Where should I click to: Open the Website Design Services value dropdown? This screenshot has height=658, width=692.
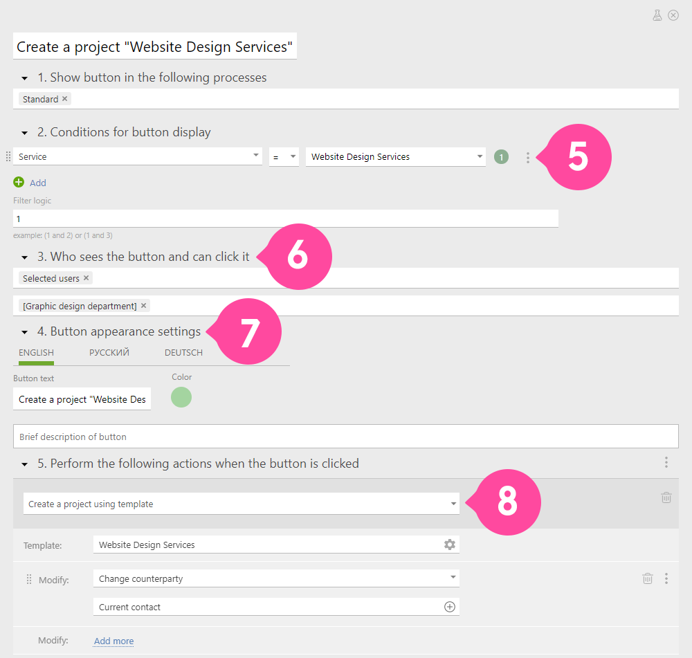pyautogui.click(x=395, y=156)
